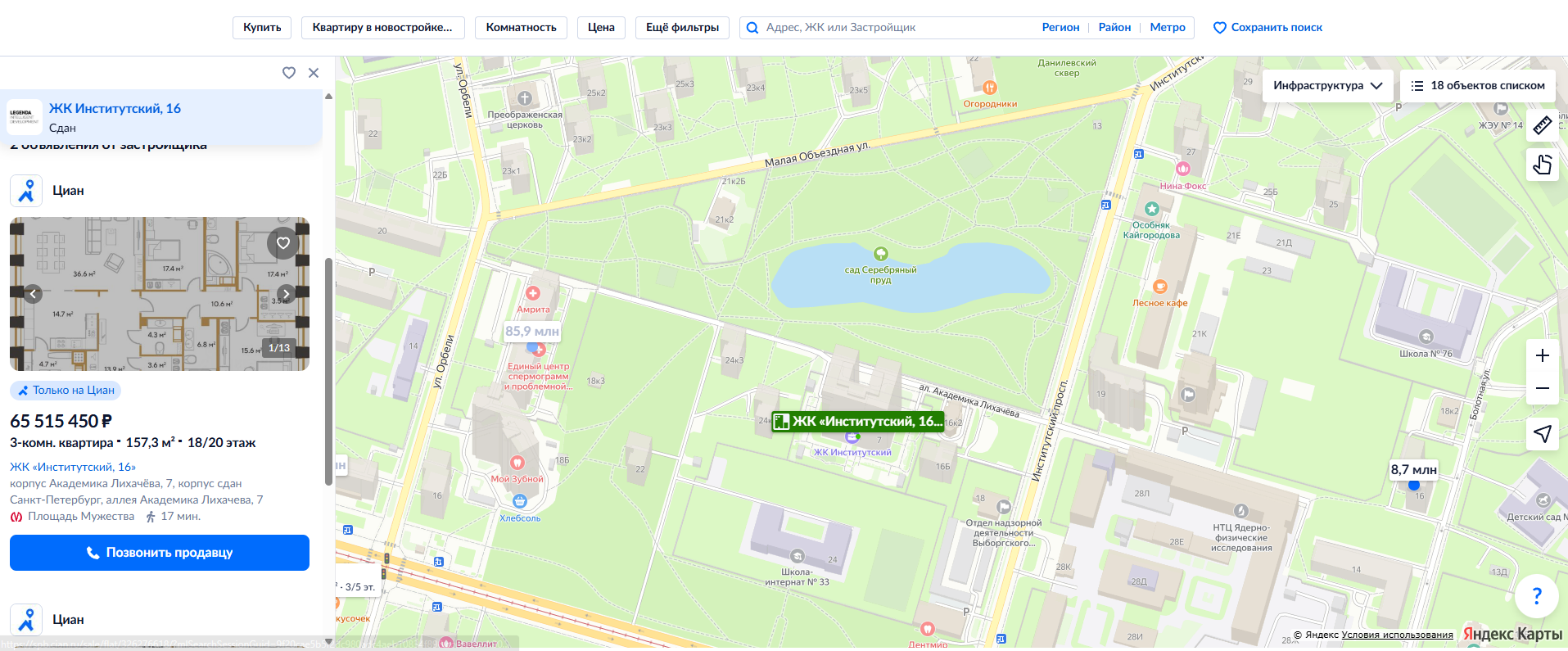Click the Амрита medical map pin

pyautogui.click(x=533, y=293)
